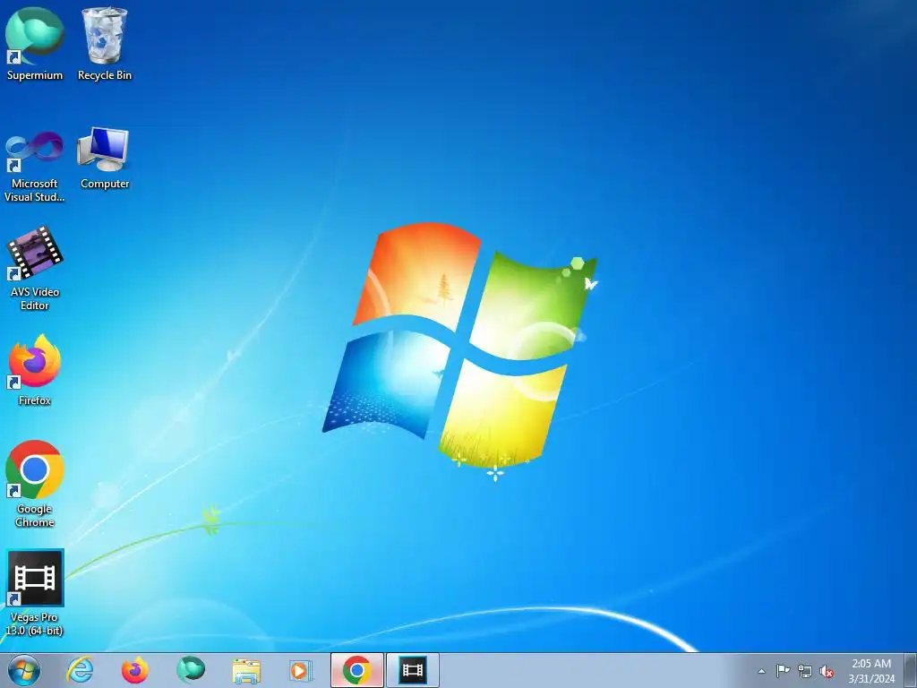Launch Supermium from the taskbar

coord(191,670)
